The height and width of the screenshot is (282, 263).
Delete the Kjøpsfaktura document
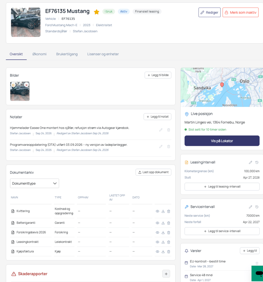click(x=168, y=251)
